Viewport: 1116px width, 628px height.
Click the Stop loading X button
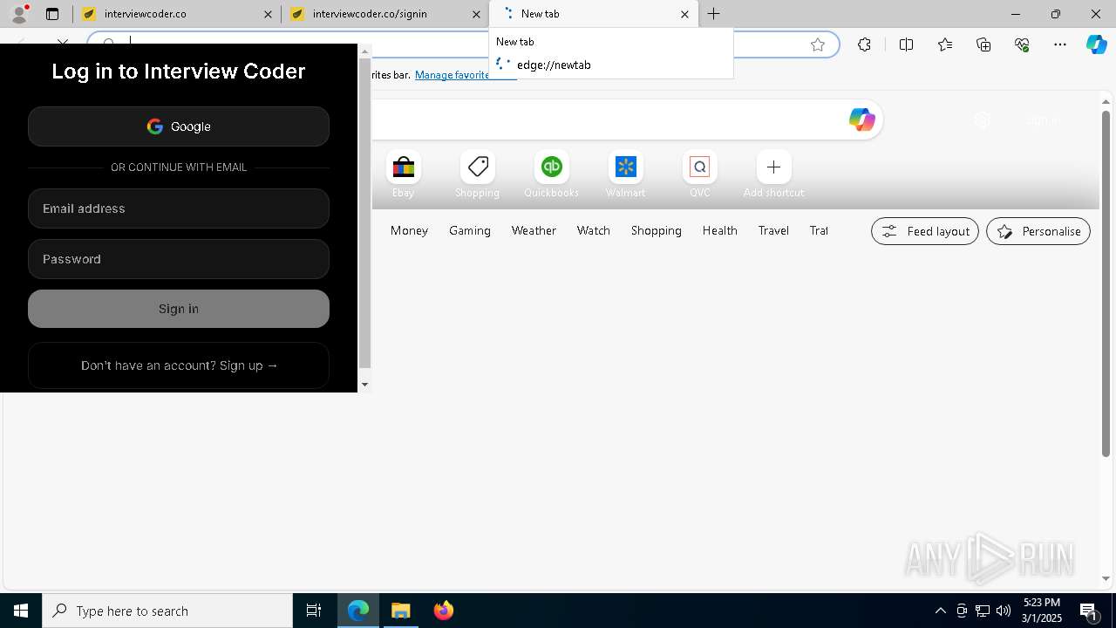[x=63, y=41]
